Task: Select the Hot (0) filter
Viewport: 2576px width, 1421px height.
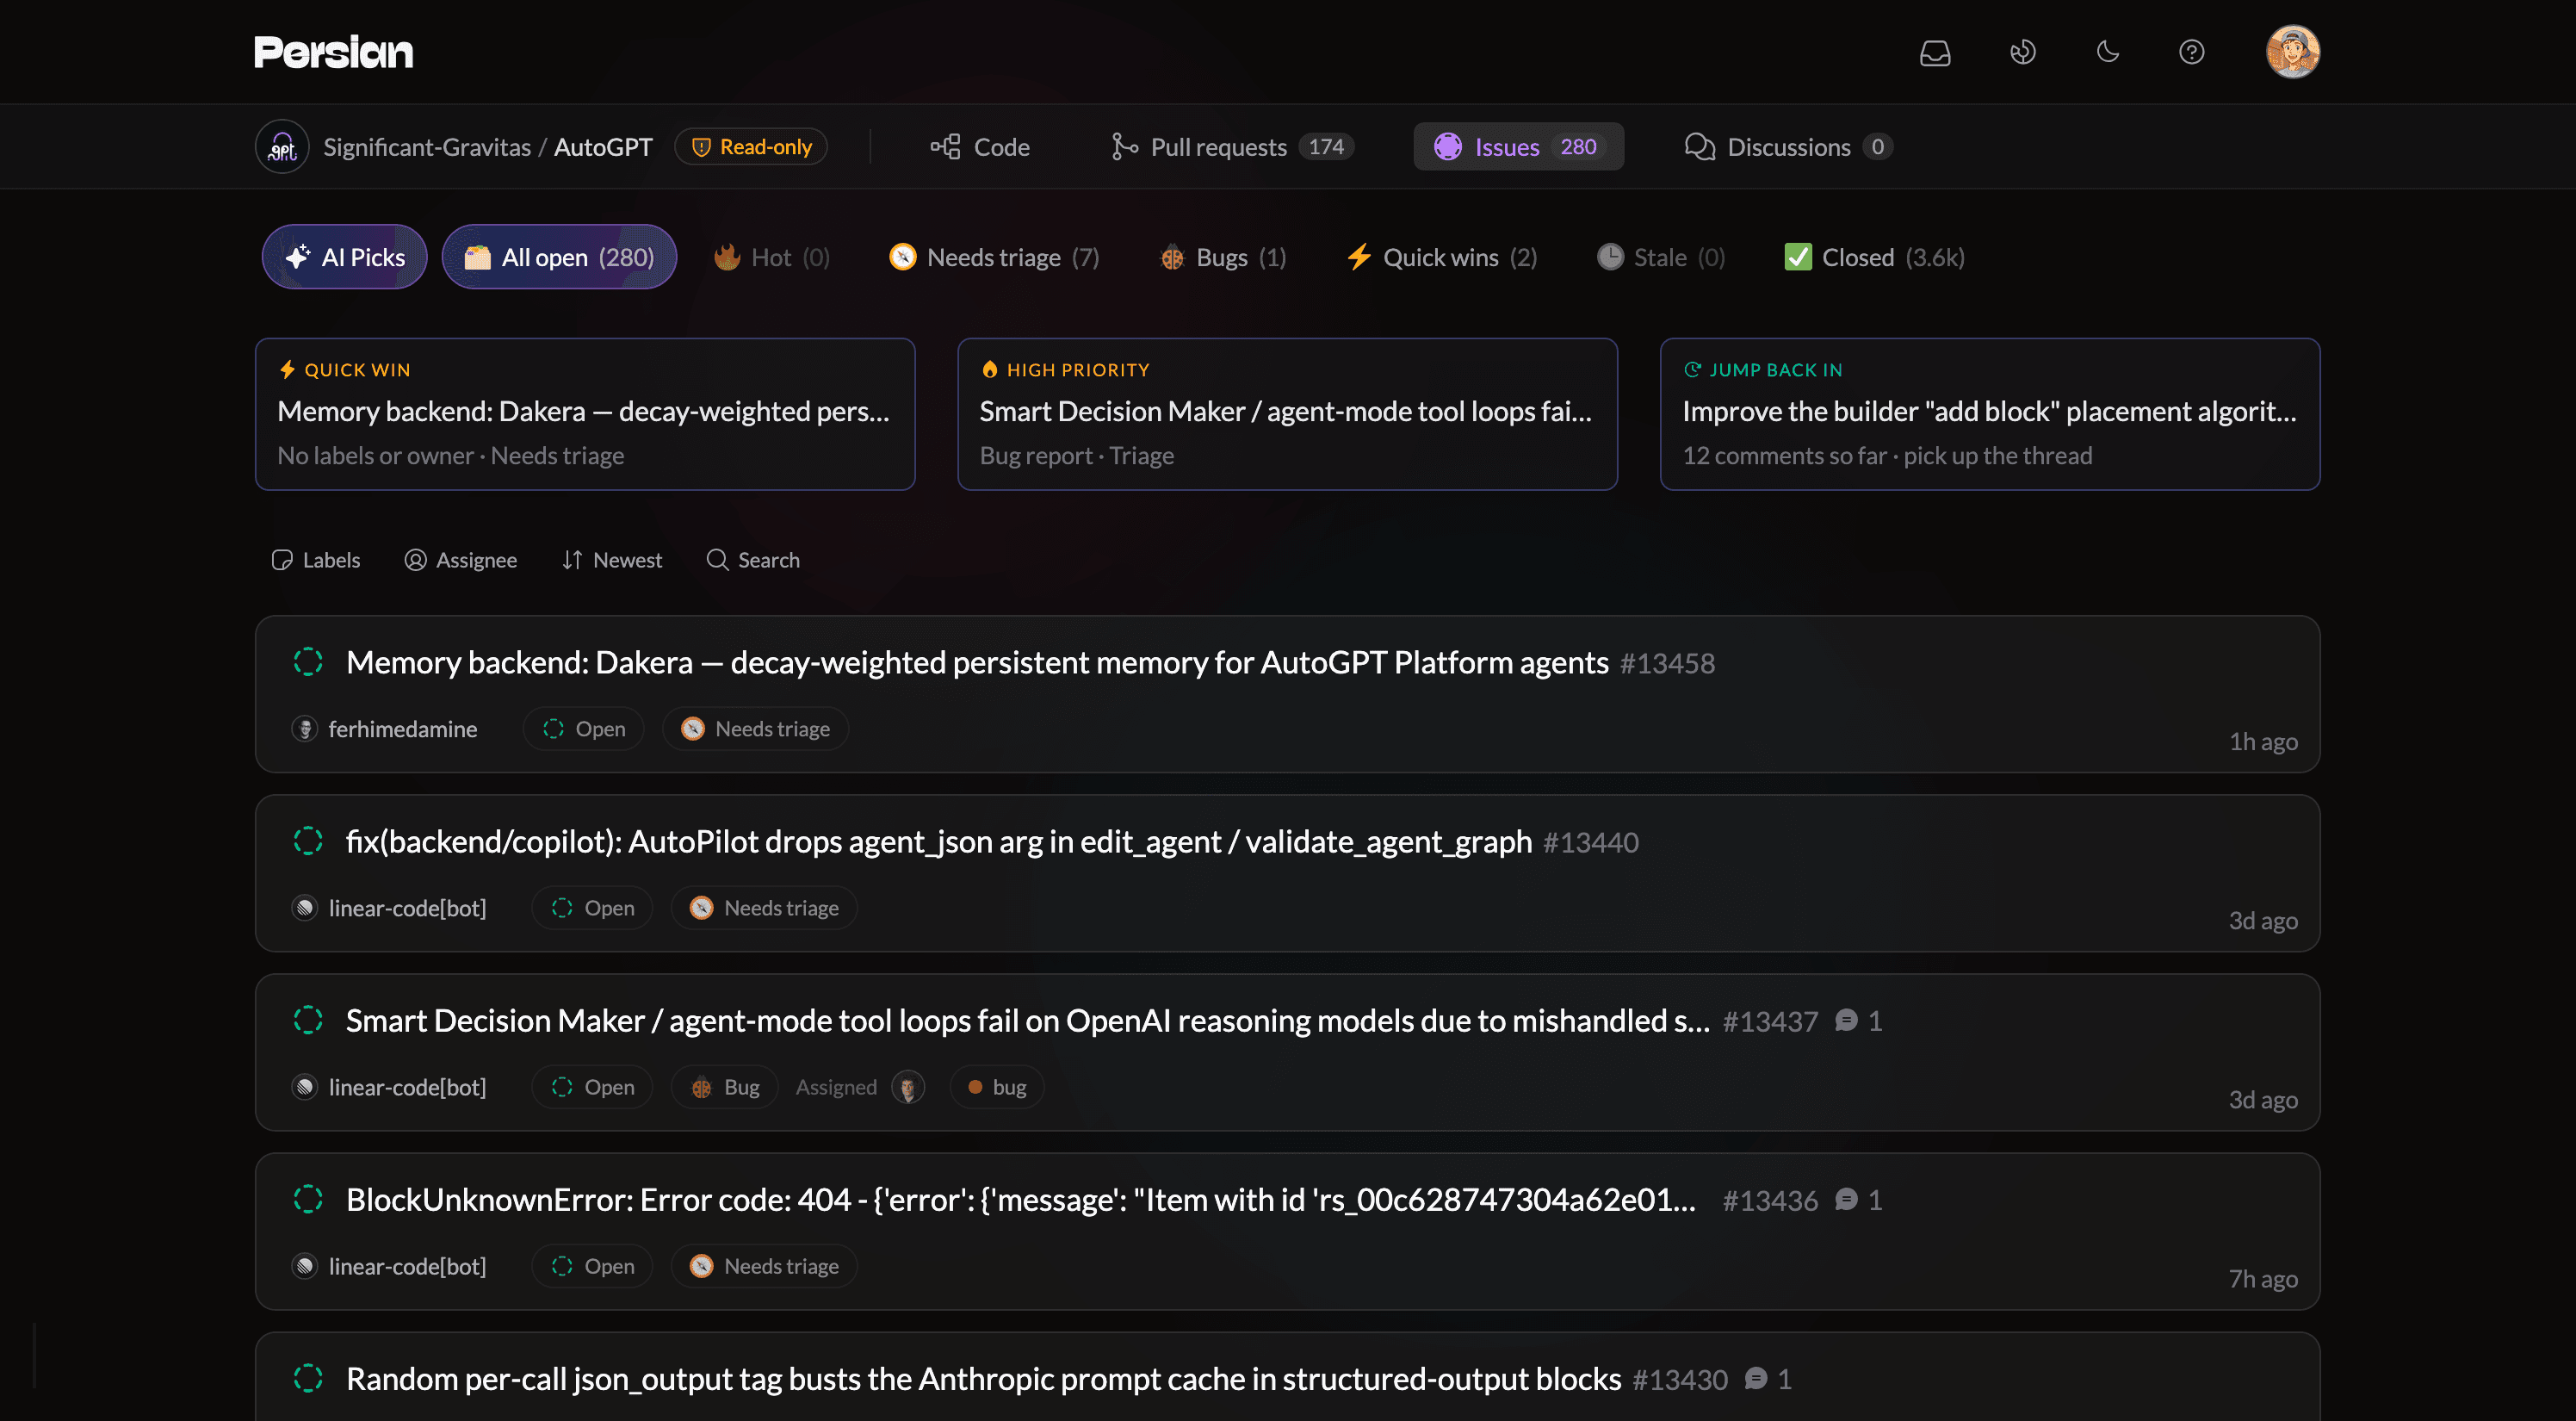Action: coord(771,257)
